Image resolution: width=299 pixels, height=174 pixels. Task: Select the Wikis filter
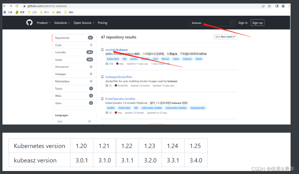coord(74,96)
